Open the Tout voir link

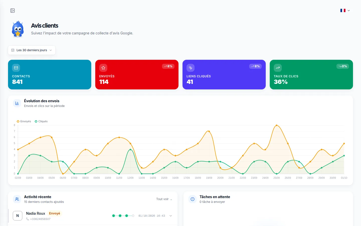pyautogui.click(x=164, y=199)
